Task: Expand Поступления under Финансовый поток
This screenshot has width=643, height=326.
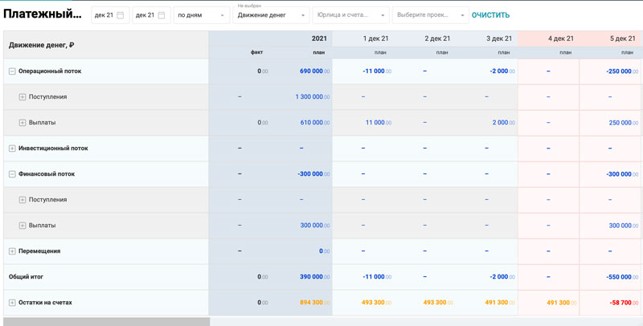Action: pos(23,200)
